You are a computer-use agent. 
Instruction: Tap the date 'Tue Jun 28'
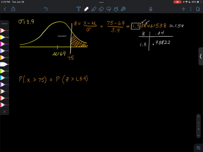pos(18,2)
